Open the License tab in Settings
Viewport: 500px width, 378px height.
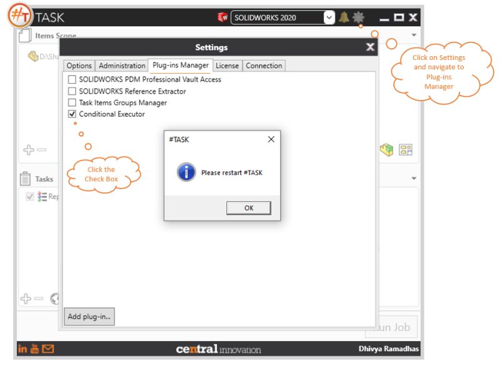pos(227,66)
